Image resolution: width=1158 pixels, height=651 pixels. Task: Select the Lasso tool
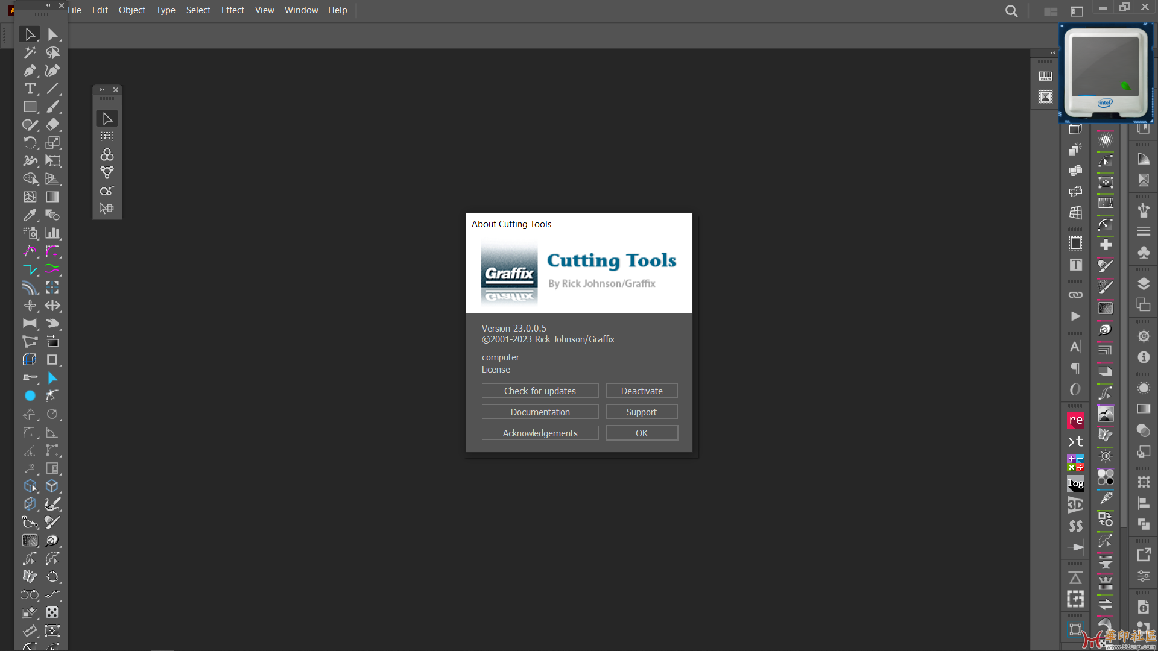click(x=52, y=52)
